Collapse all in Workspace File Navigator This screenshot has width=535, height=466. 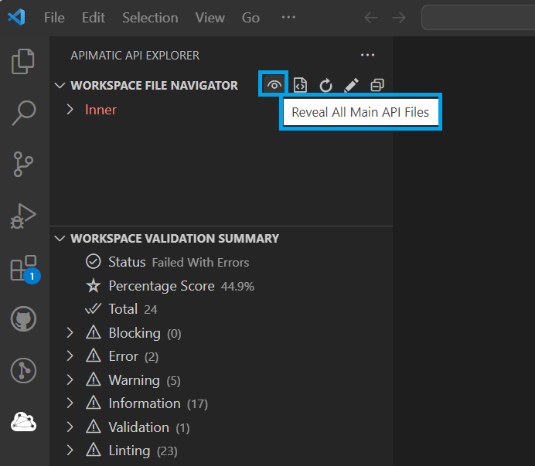(377, 85)
